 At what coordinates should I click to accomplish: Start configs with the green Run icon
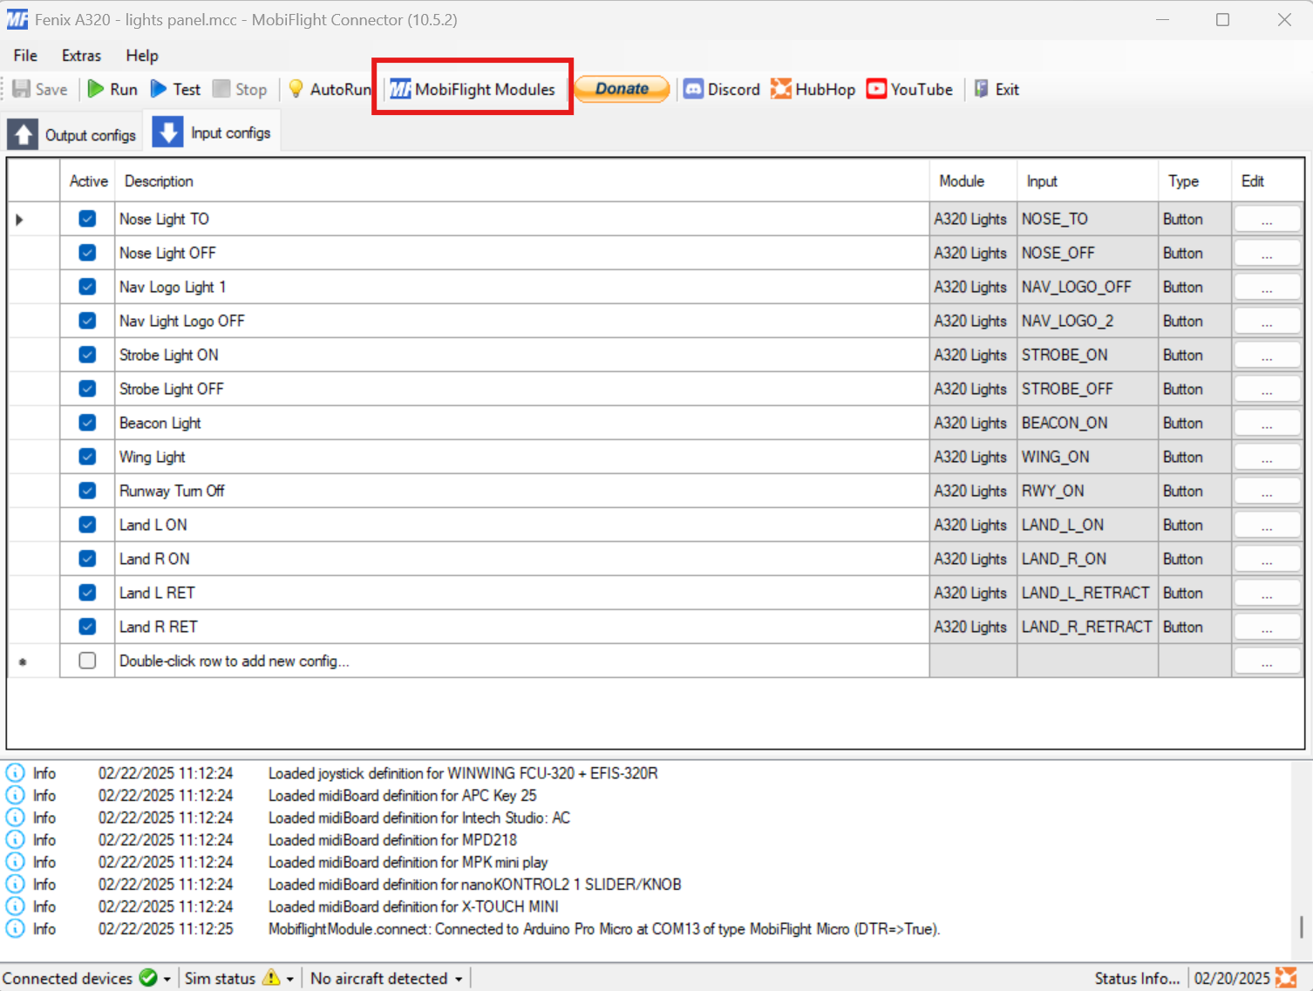96,89
